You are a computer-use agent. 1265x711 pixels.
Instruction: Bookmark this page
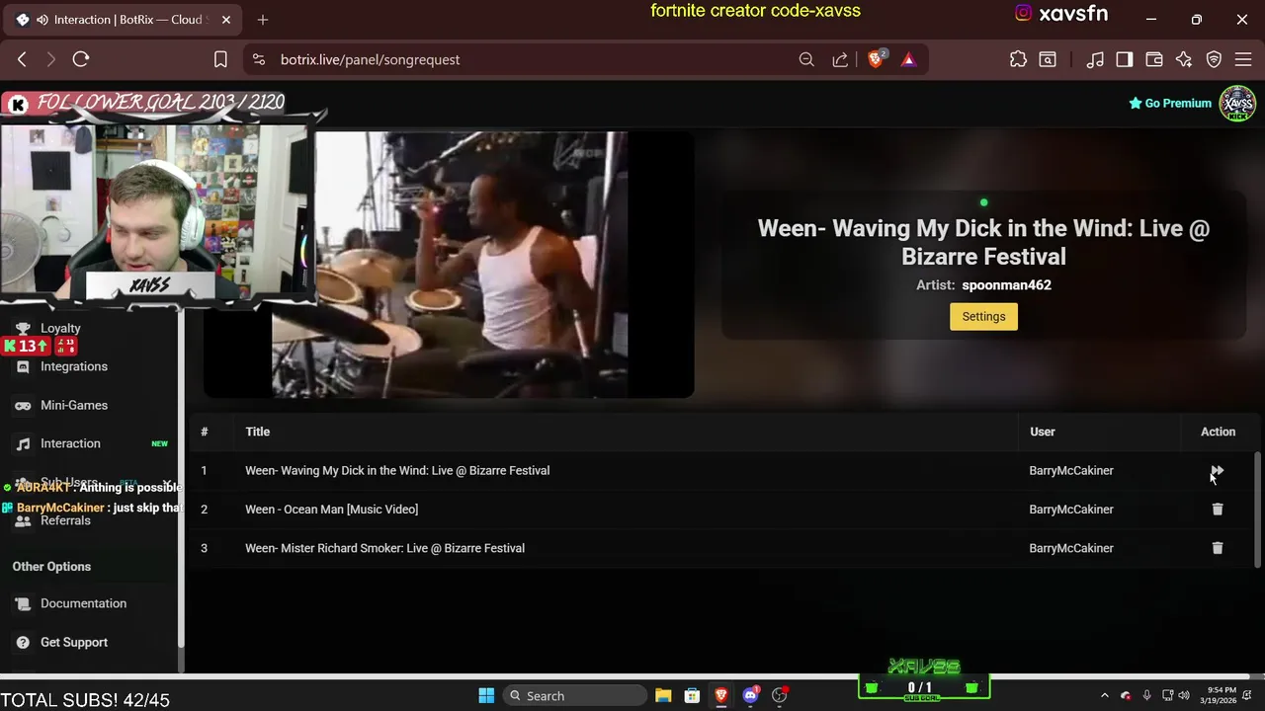pos(220,59)
